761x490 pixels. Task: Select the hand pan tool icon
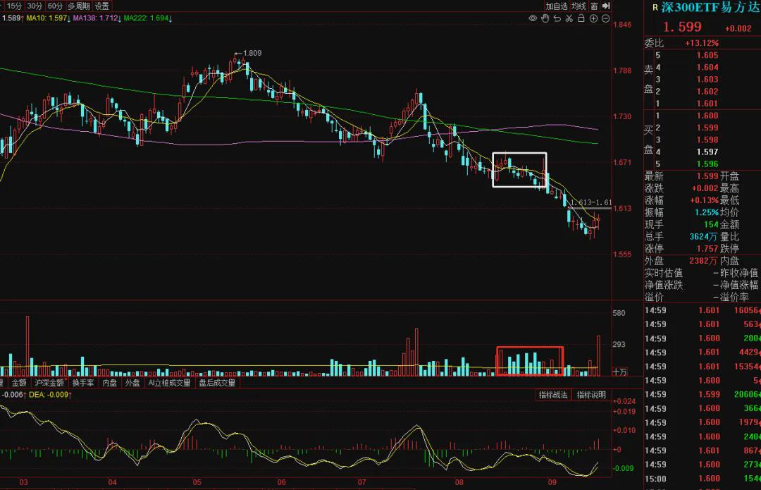tap(545, 18)
